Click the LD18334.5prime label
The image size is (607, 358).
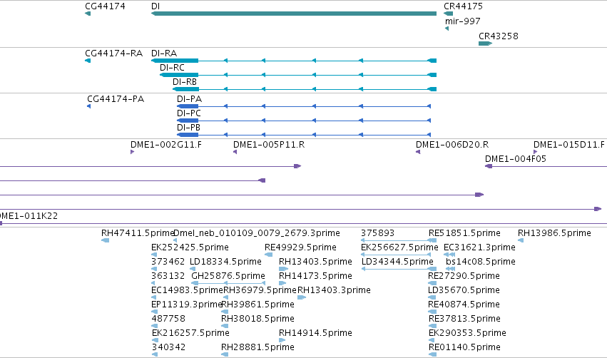(225, 262)
